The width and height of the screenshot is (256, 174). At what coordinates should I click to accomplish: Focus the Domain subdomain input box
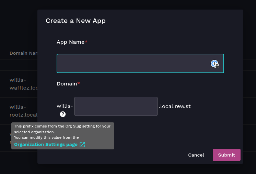(x=116, y=106)
